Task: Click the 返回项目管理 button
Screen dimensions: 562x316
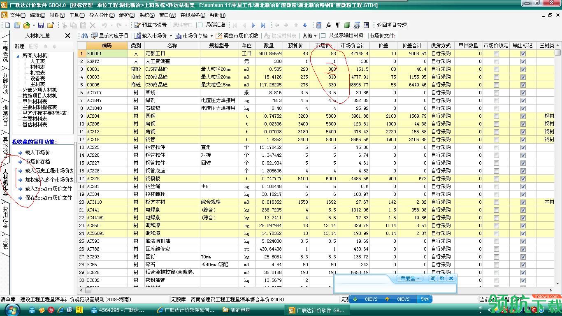Action: [392, 25]
